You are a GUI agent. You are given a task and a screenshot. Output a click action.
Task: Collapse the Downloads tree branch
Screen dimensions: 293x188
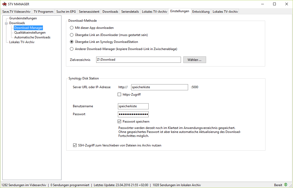pos(6,23)
